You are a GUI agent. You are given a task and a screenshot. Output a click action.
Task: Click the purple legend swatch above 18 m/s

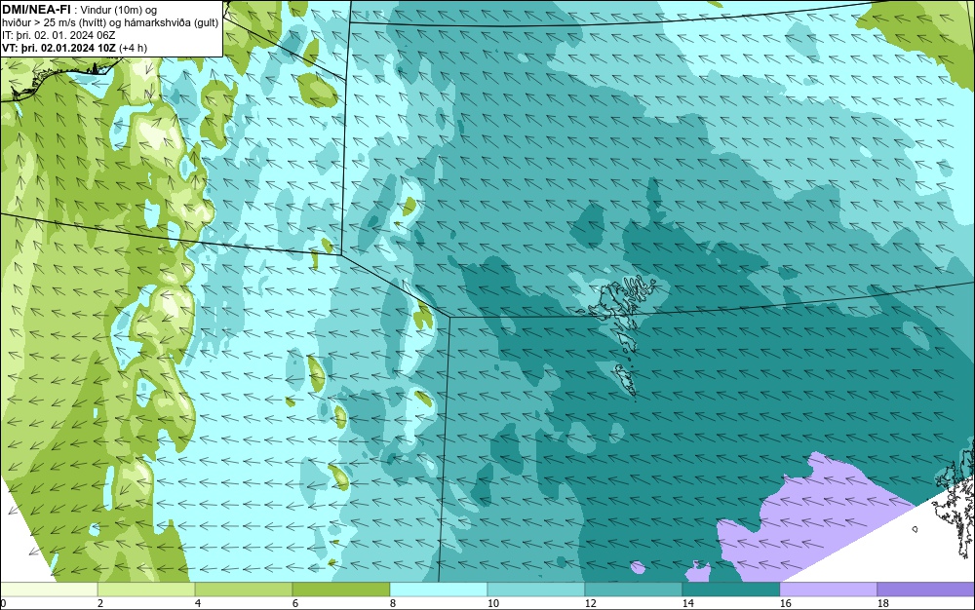pos(926,590)
